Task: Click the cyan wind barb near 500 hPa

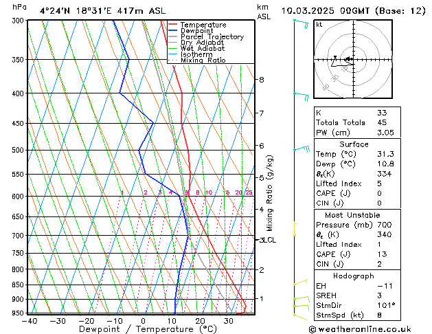Action: (301, 148)
